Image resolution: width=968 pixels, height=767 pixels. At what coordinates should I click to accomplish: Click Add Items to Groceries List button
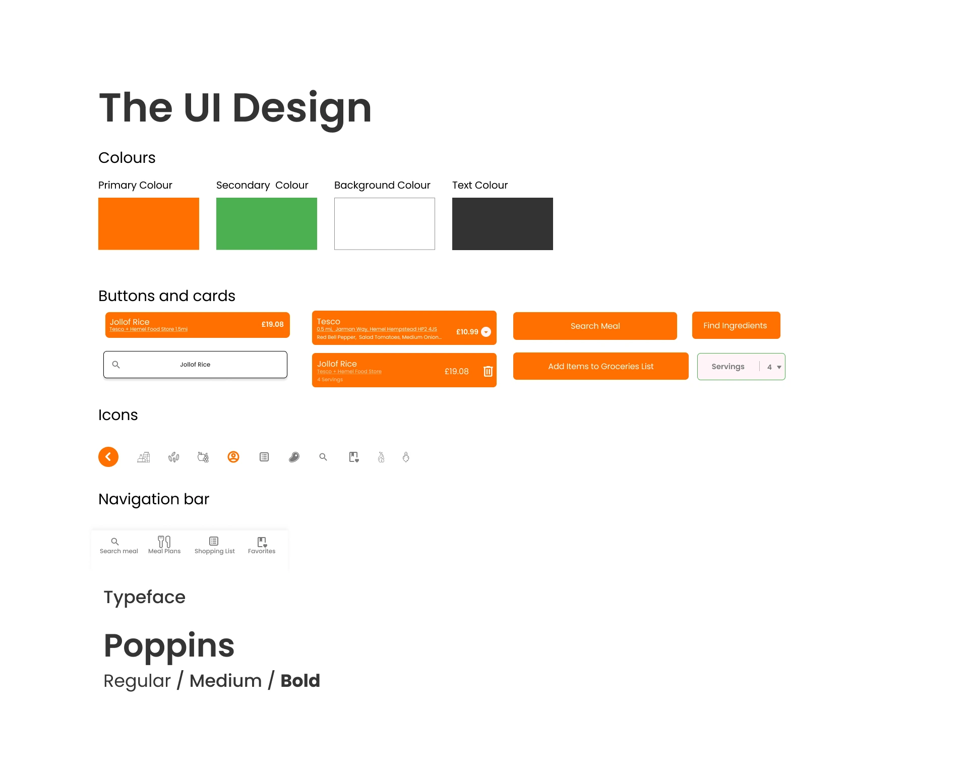tap(600, 367)
